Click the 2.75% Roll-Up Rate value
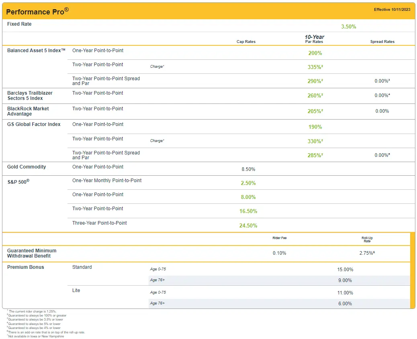 (367, 253)
